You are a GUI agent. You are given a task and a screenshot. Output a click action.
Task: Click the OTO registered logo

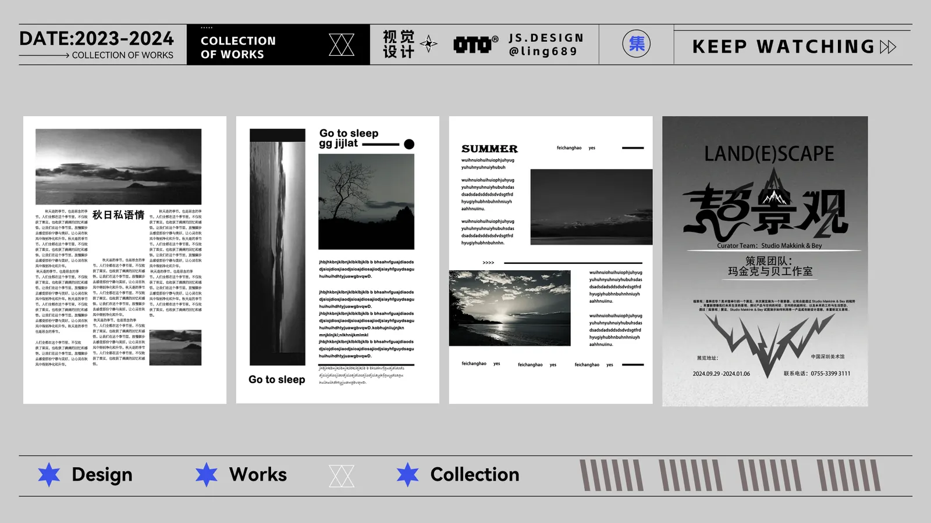476,44
